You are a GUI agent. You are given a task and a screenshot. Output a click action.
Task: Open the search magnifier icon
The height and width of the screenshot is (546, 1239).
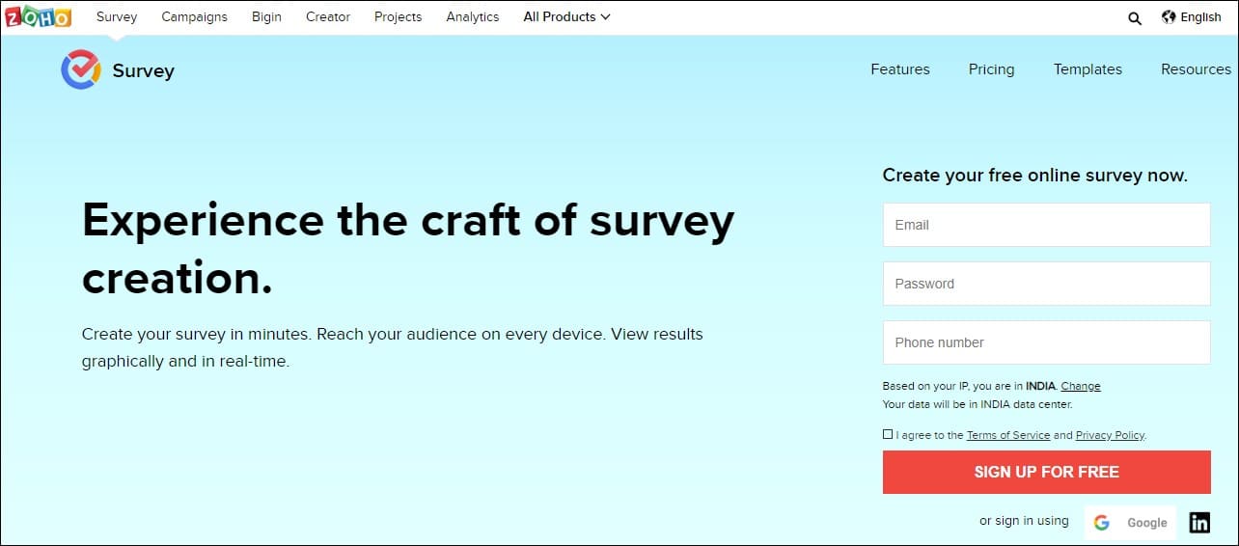(x=1135, y=17)
